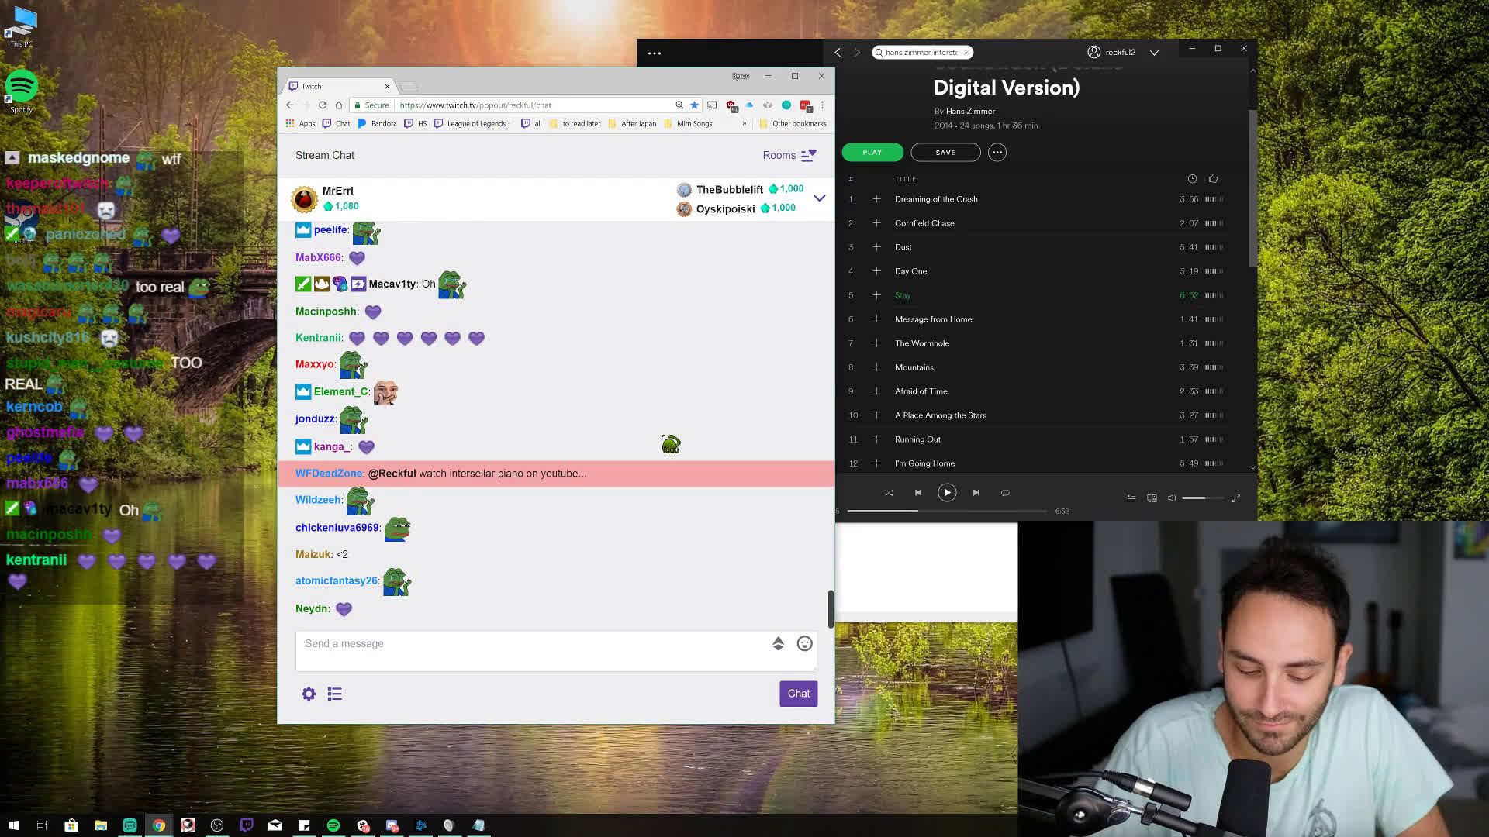The width and height of the screenshot is (1489, 837).
Task: Toggle shuffle playback in Spotify
Action: pos(889,492)
